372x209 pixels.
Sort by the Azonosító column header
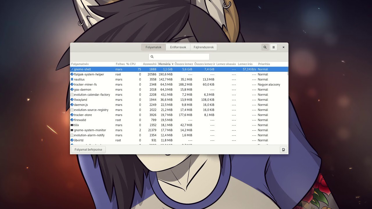tap(150, 64)
